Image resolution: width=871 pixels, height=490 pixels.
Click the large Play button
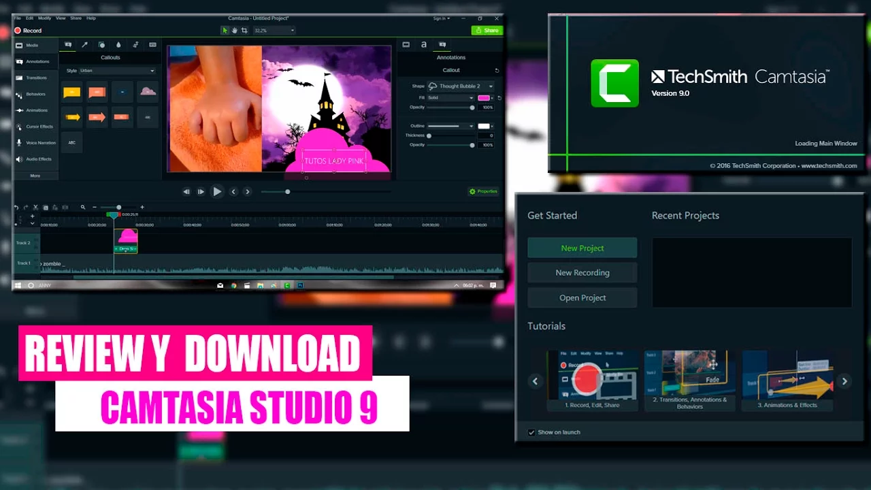click(x=217, y=192)
